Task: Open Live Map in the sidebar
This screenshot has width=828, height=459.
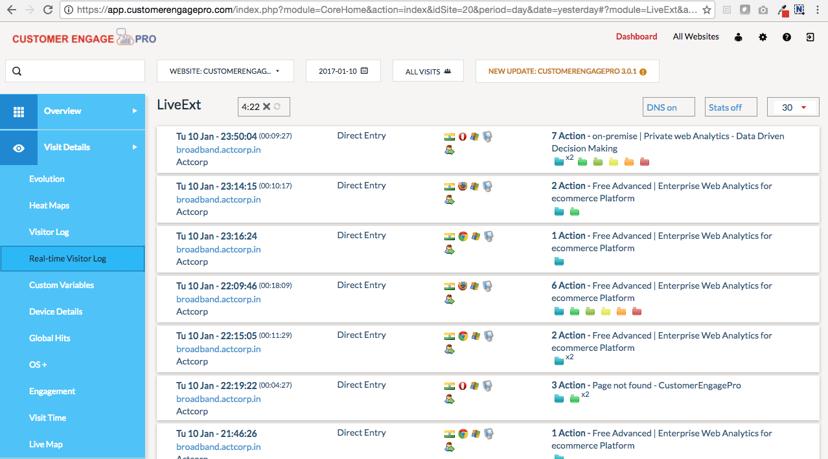Action: pos(46,444)
